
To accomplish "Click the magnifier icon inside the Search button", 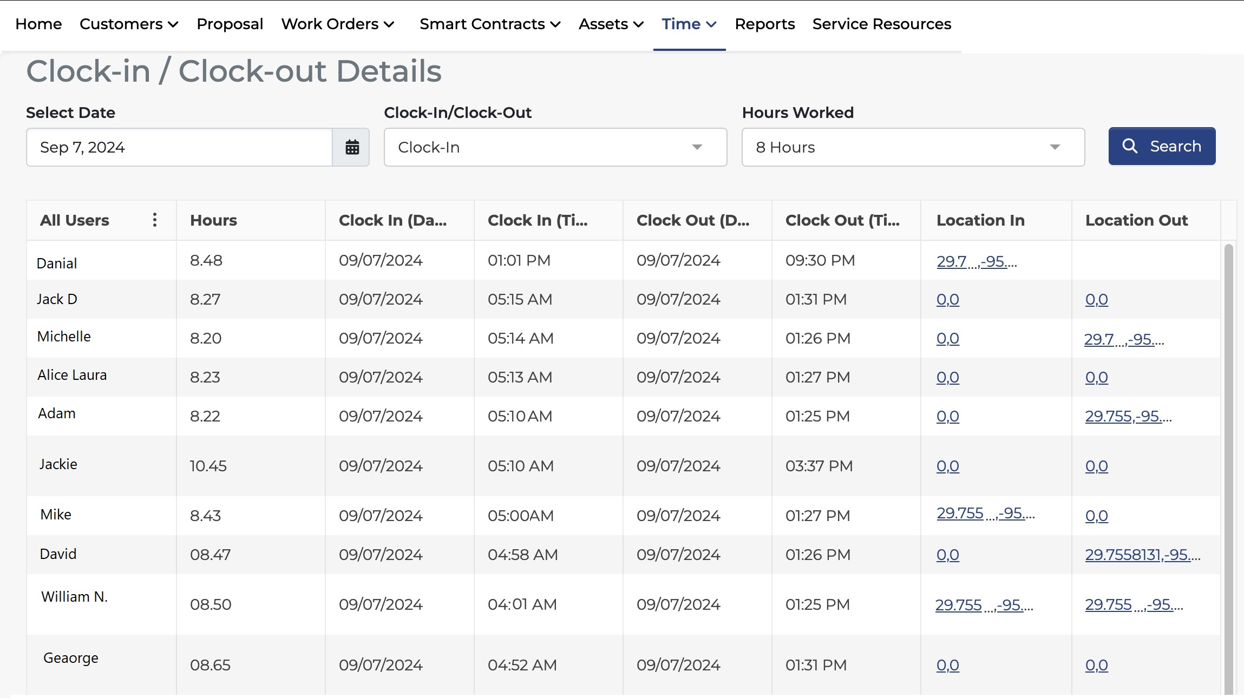I will [1130, 146].
